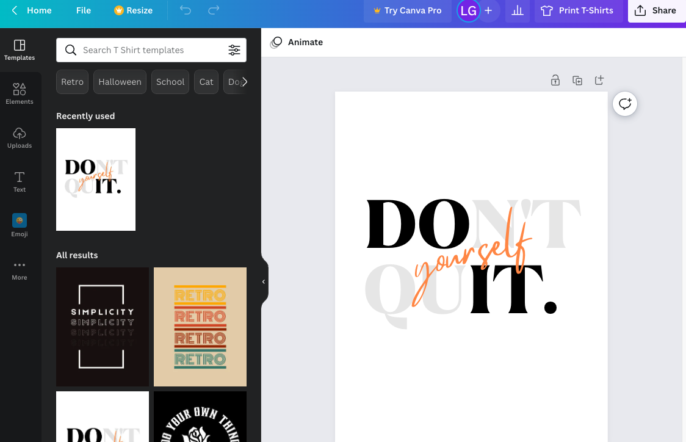Collapse the side panel handle

(x=264, y=282)
